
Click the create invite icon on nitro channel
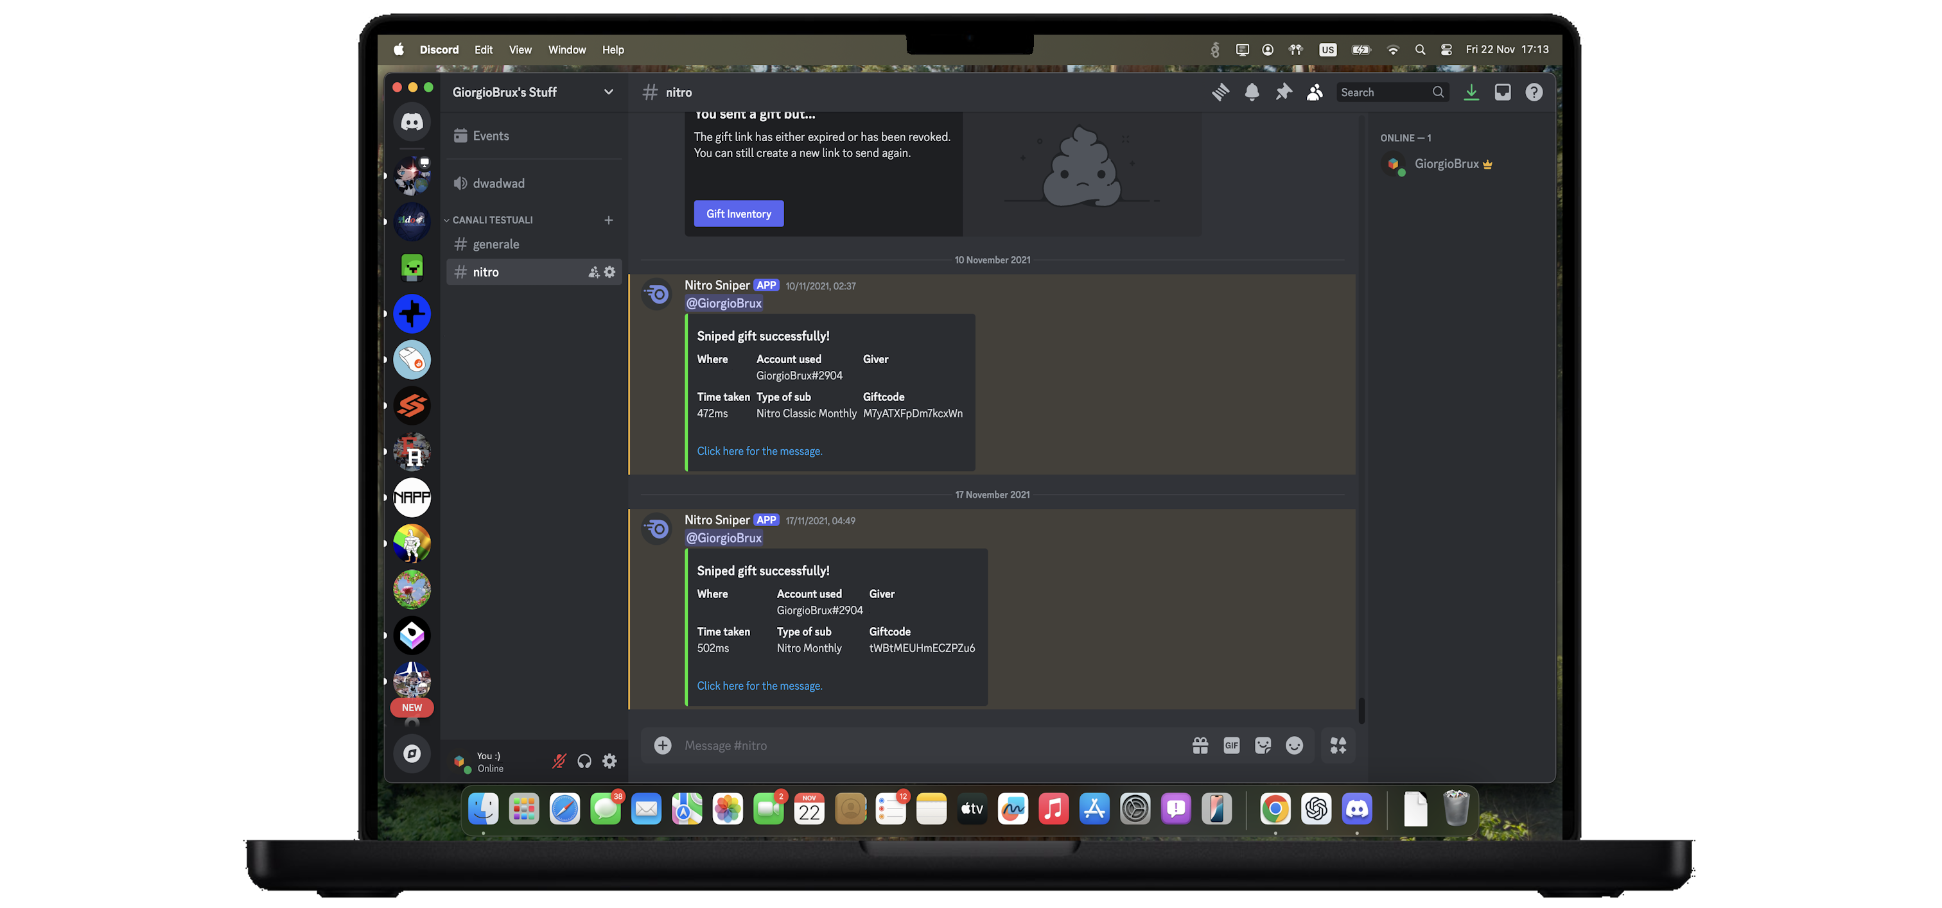pos(593,272)
